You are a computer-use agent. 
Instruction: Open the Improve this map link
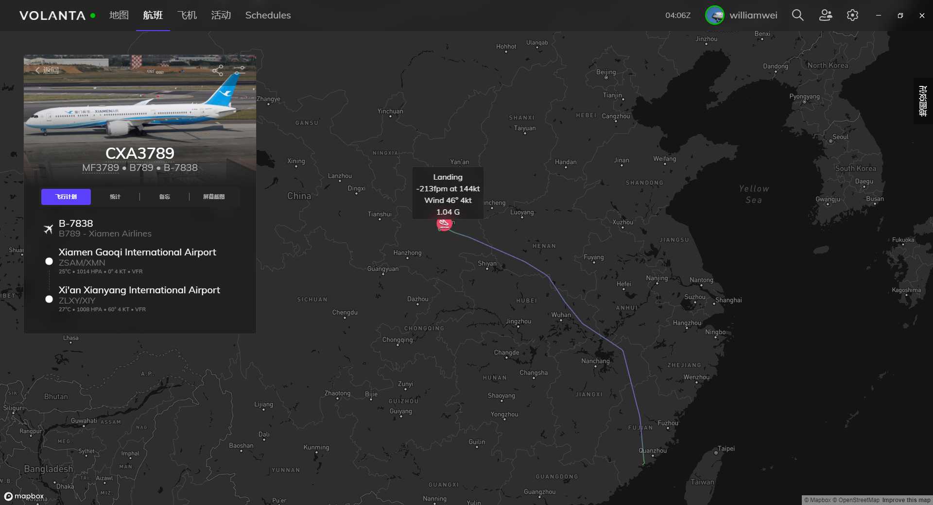pos(906,500)
